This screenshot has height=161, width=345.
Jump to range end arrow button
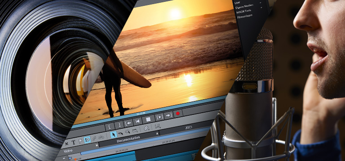pyautogui.click(x=168, y=115)
